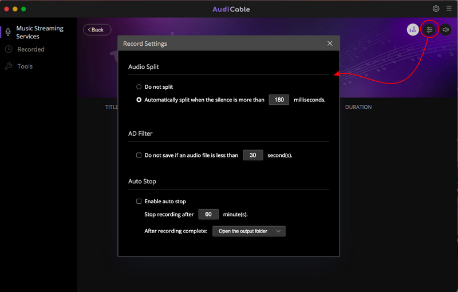Click the microphone icon beside Music Streaming Services
This screenshot has width=458, height=292.
point(8,32)
